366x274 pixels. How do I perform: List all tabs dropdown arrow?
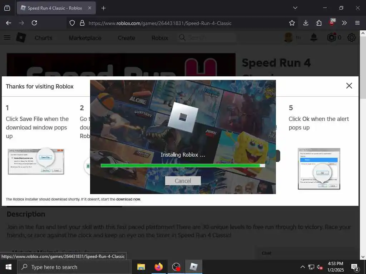[x=295, y=8]
